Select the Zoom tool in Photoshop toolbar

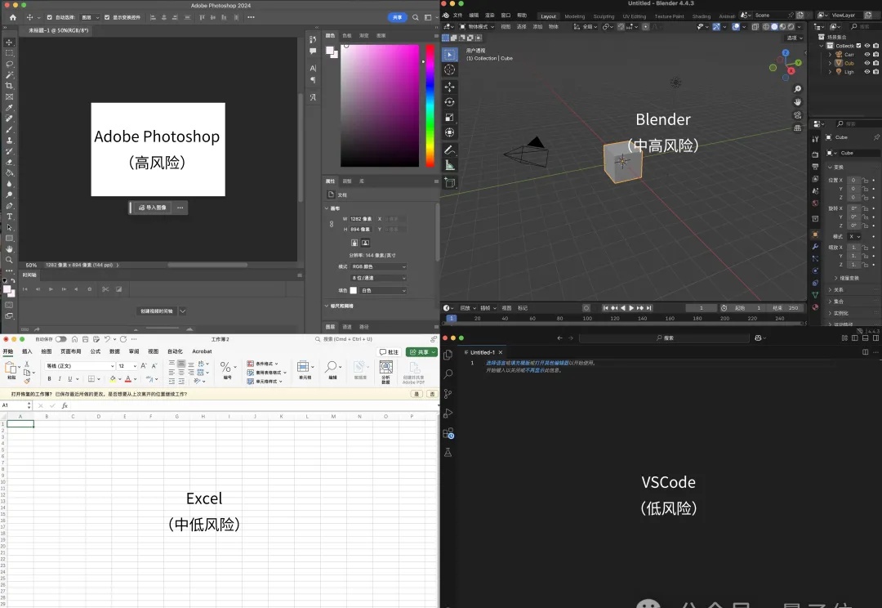click(10, 260)
